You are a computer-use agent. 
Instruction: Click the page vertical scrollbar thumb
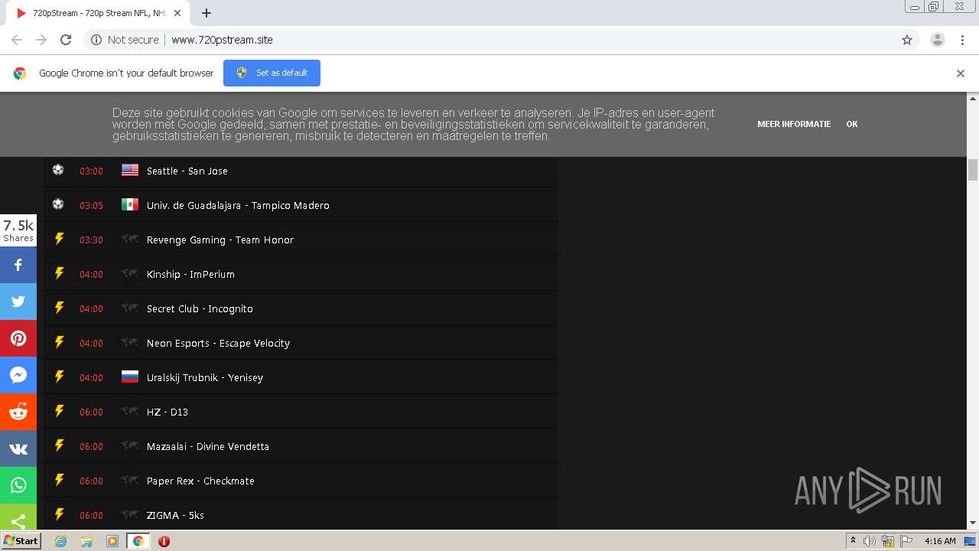tap(973, 170)
